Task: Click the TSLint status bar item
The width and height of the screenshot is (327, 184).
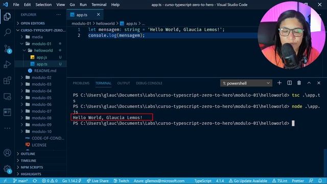Action: click(279, 181)
